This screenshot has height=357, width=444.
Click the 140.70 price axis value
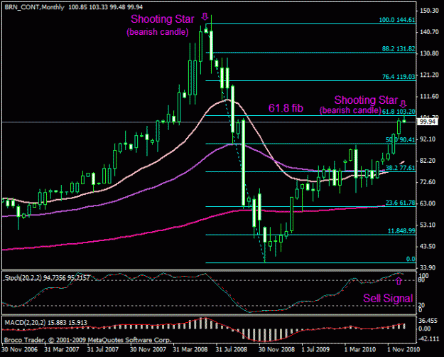(x=429, y=32)
